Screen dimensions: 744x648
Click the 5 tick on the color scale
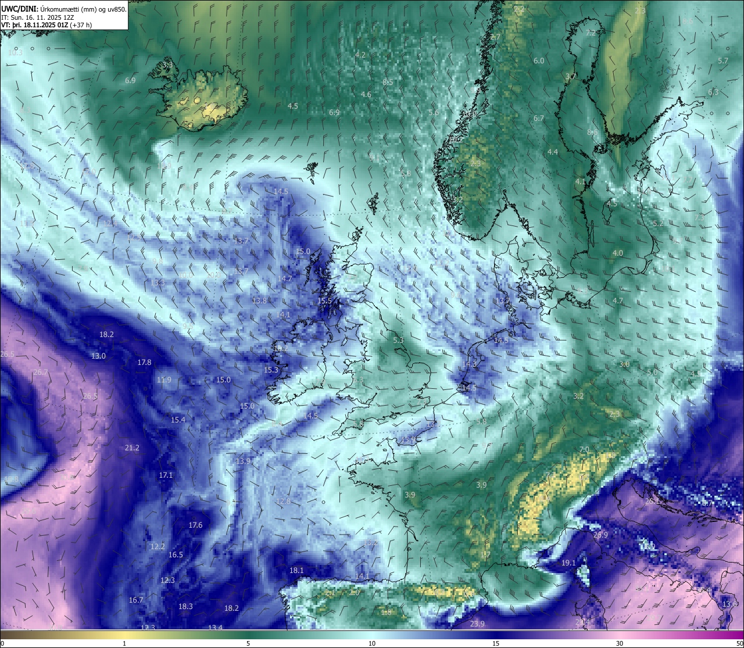tap(248, 643)
